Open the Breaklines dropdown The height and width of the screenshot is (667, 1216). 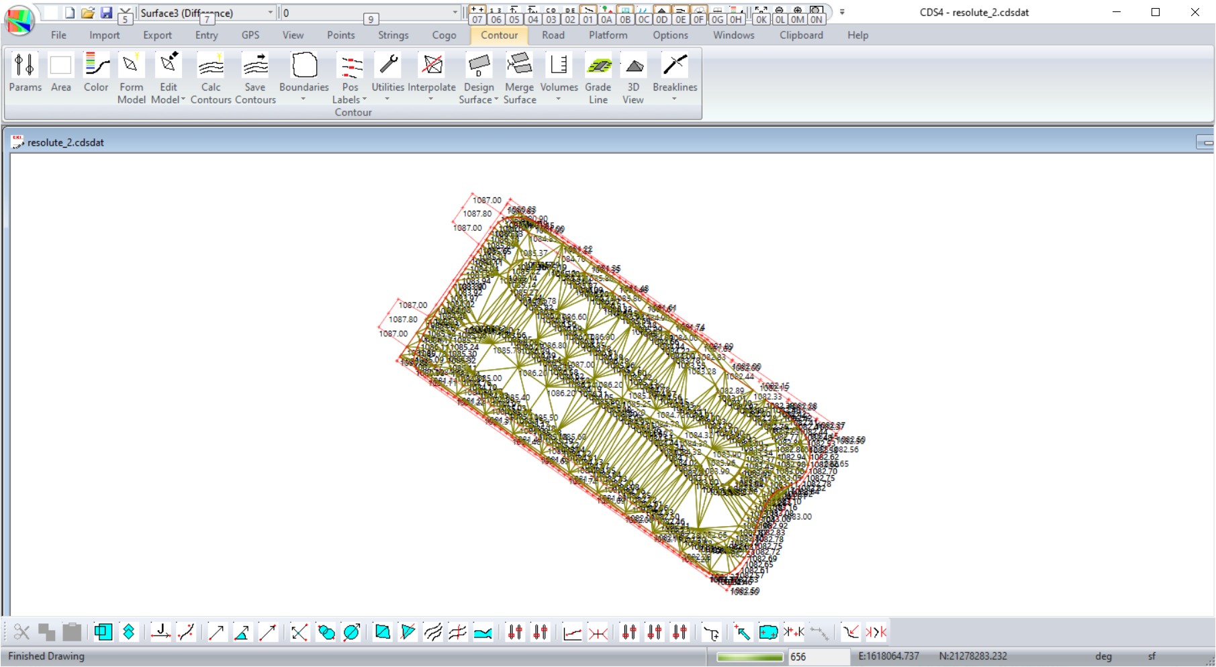674,99
